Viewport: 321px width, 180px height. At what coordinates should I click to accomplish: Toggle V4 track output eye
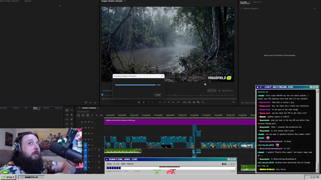(x=92, y=128)
